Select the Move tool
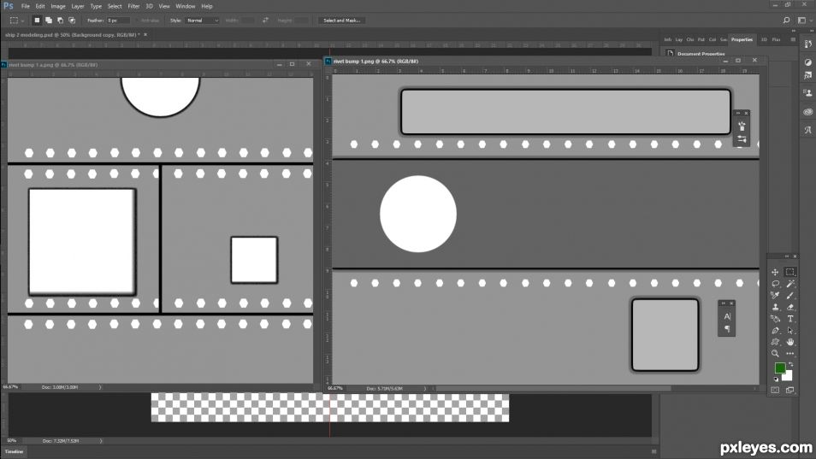 point(775,272)
